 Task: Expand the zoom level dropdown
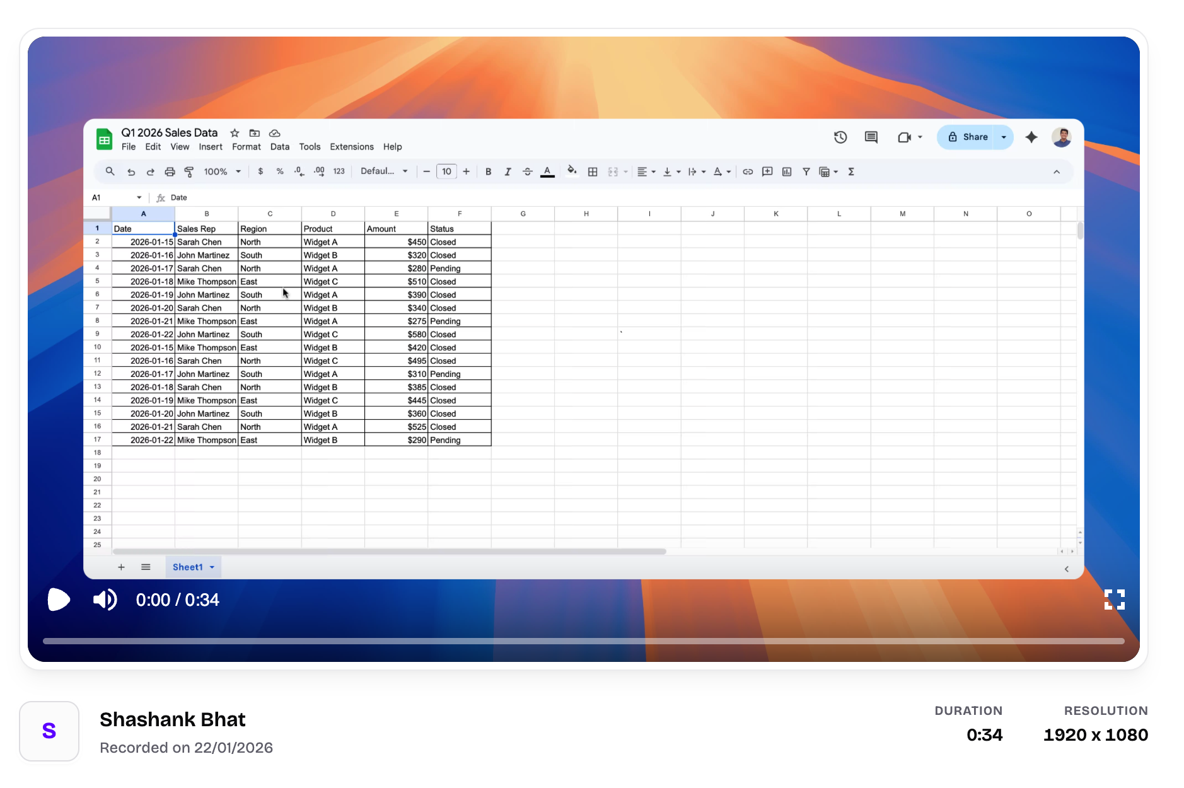click(222, 171)
